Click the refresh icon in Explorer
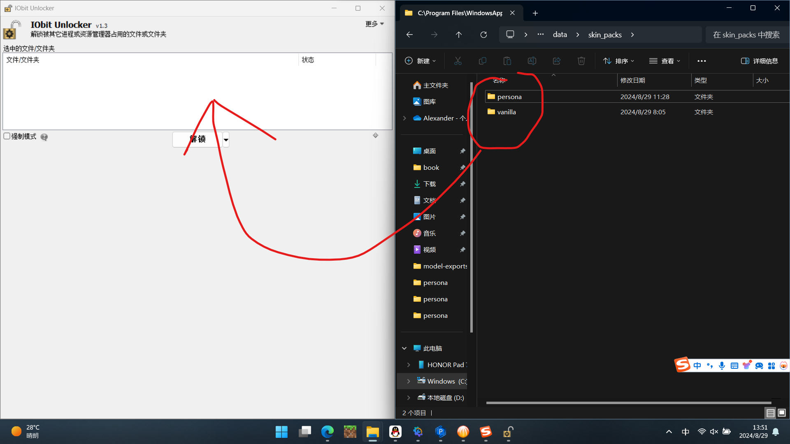 483,35
